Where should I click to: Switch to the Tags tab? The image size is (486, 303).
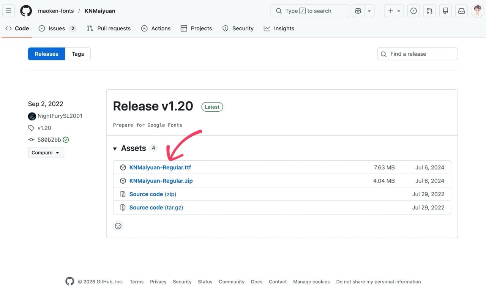[78, 54]
